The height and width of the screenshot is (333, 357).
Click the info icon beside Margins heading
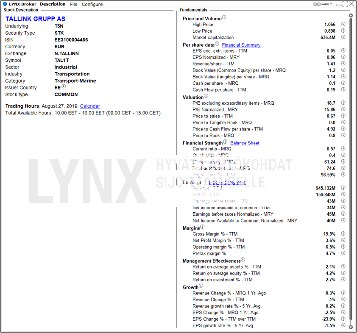pos(202,227)
